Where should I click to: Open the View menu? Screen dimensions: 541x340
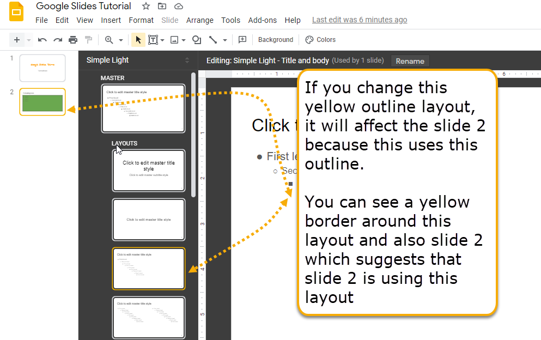click(85, 20)
